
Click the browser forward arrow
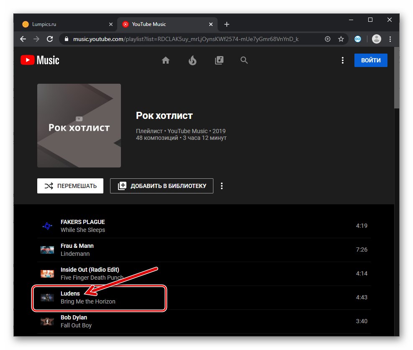(36, 39)
